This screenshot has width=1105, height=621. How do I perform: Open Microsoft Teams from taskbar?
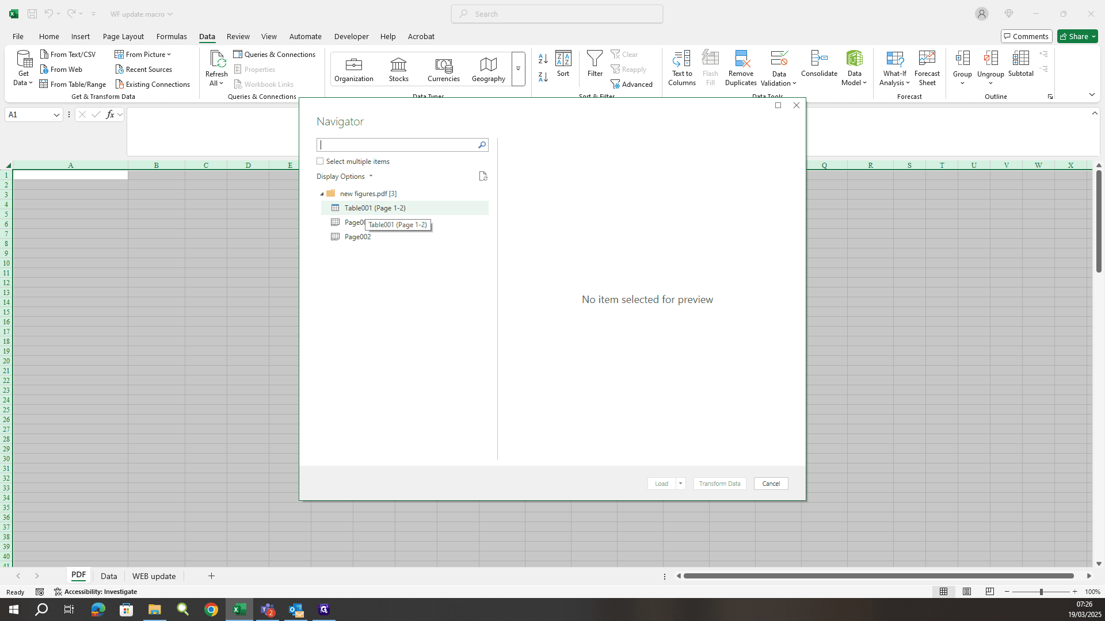(x=268, y=609)
